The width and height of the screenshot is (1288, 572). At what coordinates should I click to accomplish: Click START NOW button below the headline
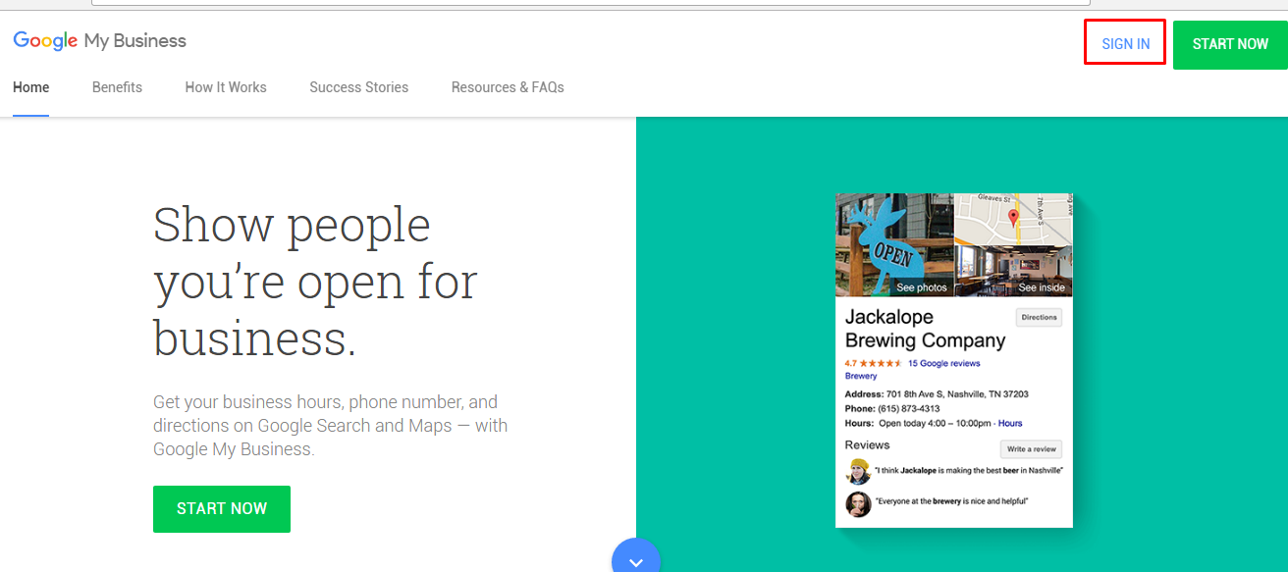click(222, 509)
